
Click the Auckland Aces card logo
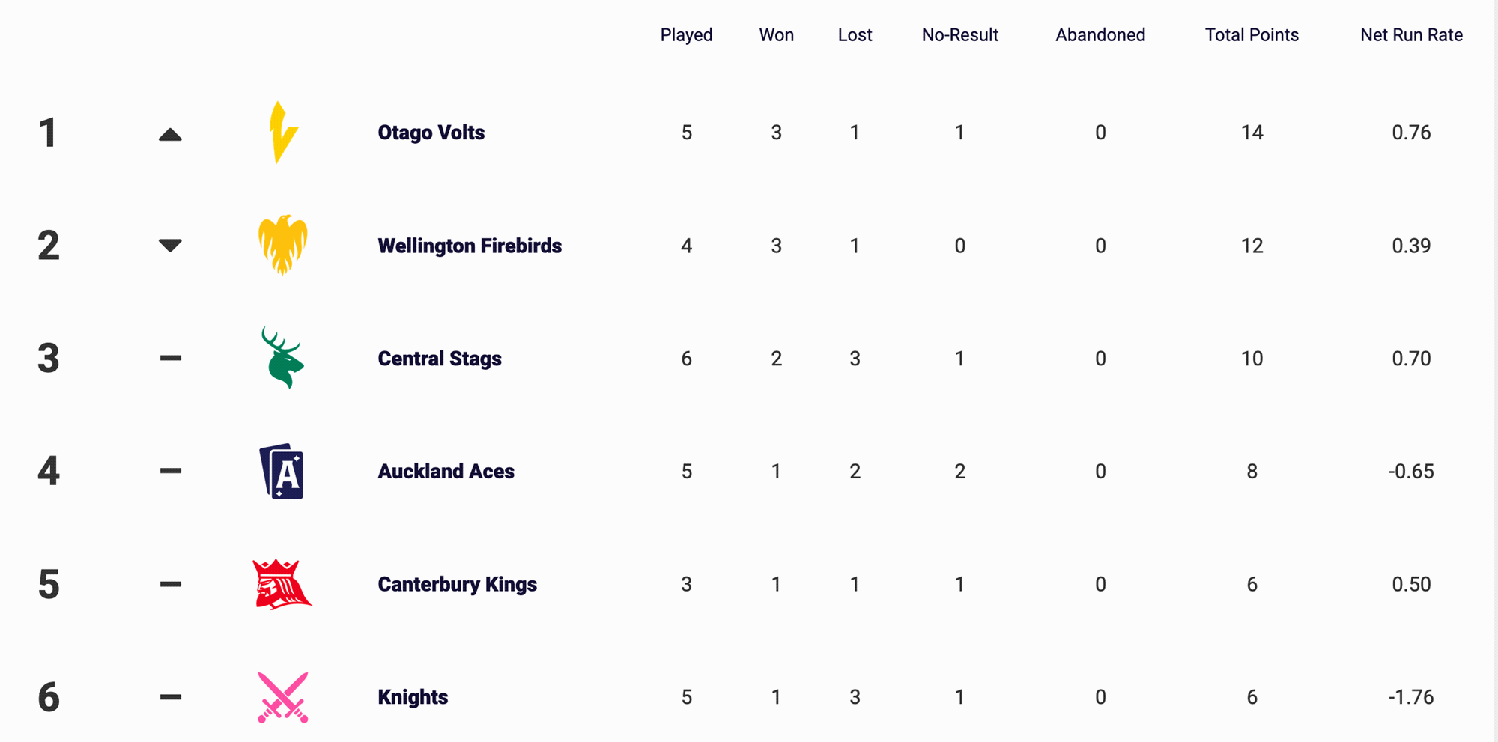coord(282,471)
